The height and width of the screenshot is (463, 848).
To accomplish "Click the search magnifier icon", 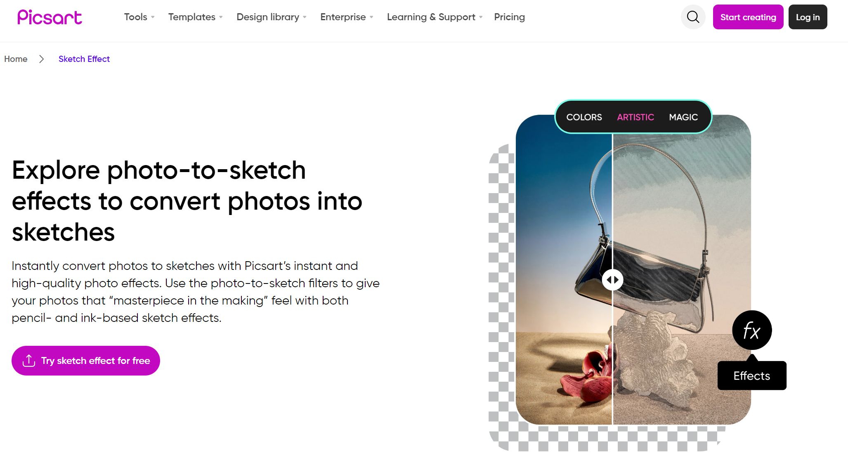I will click(694, 17).
